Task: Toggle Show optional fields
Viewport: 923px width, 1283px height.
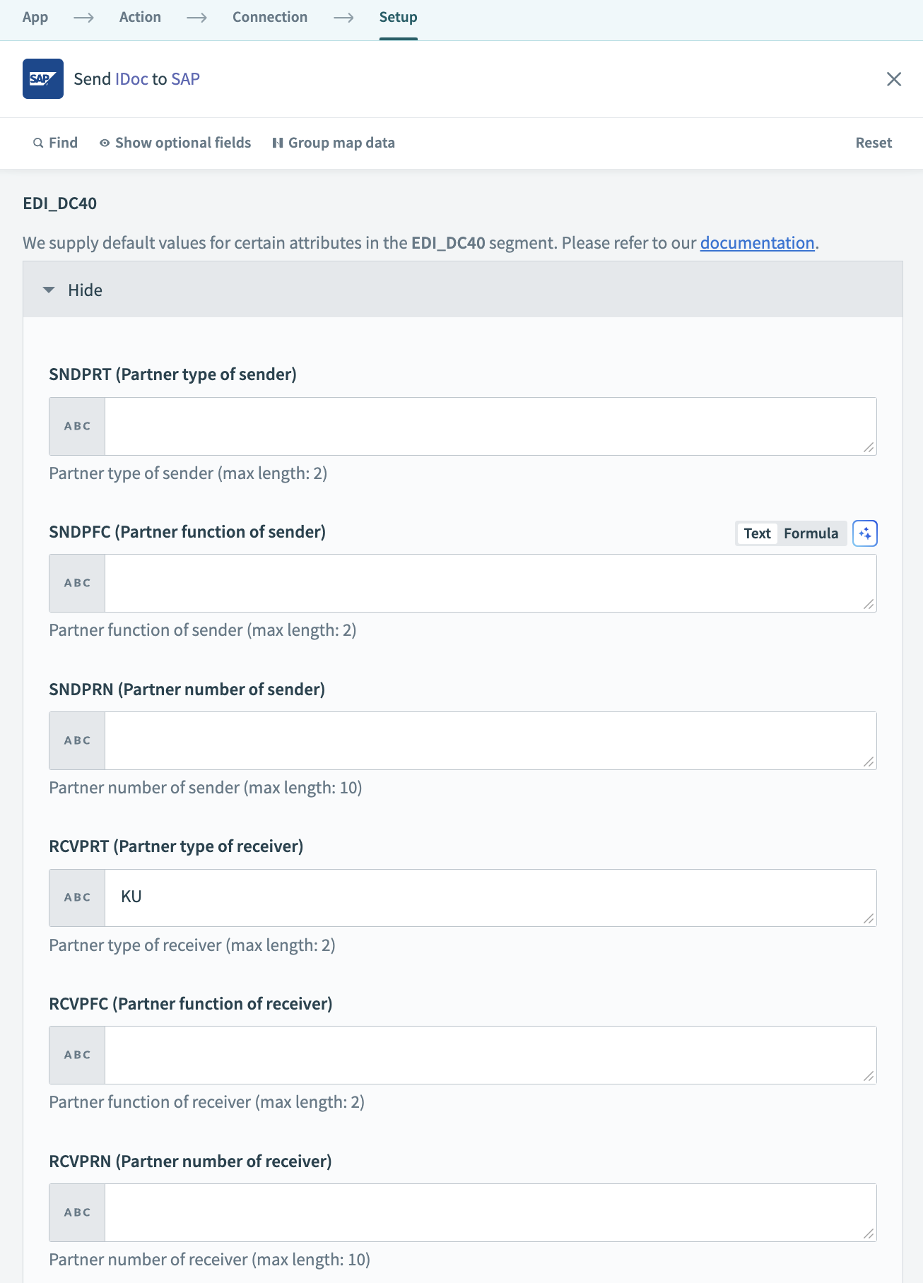Action: [x=182, y=143]
